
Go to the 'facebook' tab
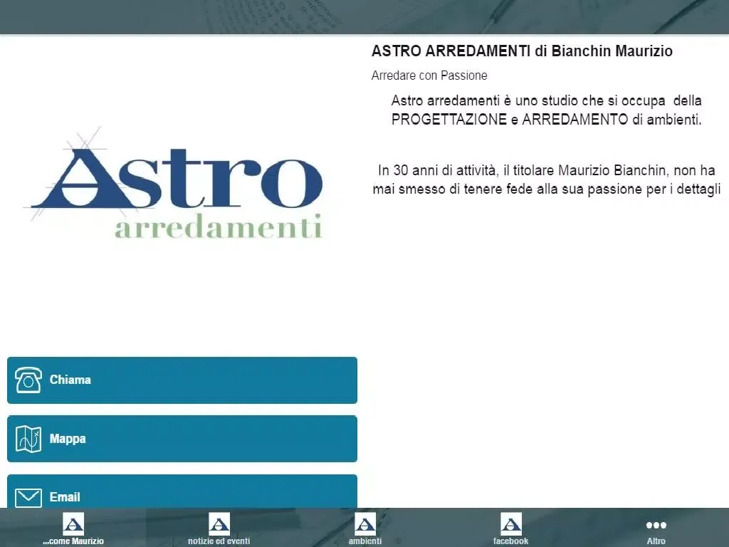[510, 528]
